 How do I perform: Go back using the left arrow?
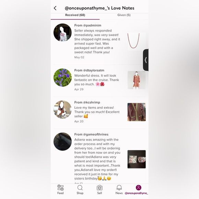point(55,8)
